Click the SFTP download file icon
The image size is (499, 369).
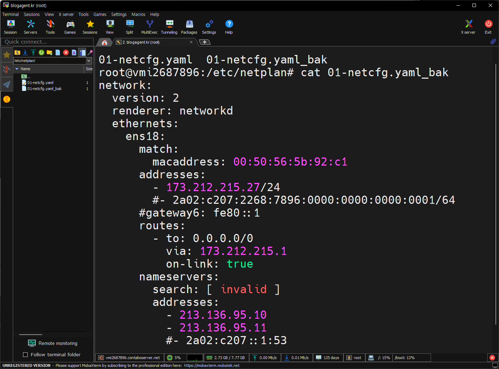click(x=25, y=52)
